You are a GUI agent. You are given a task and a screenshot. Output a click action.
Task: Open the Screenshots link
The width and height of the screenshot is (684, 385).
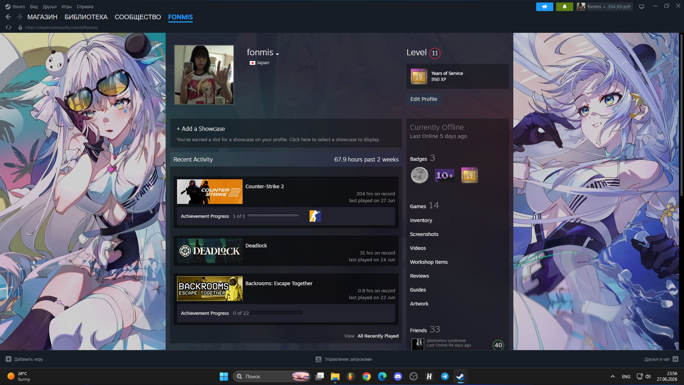point(424,234)
